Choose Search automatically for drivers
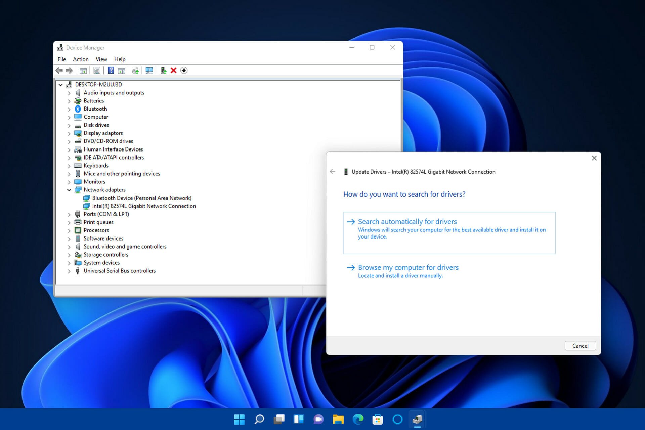This screenshot has height=430, width=645. (x=407, y=222)
